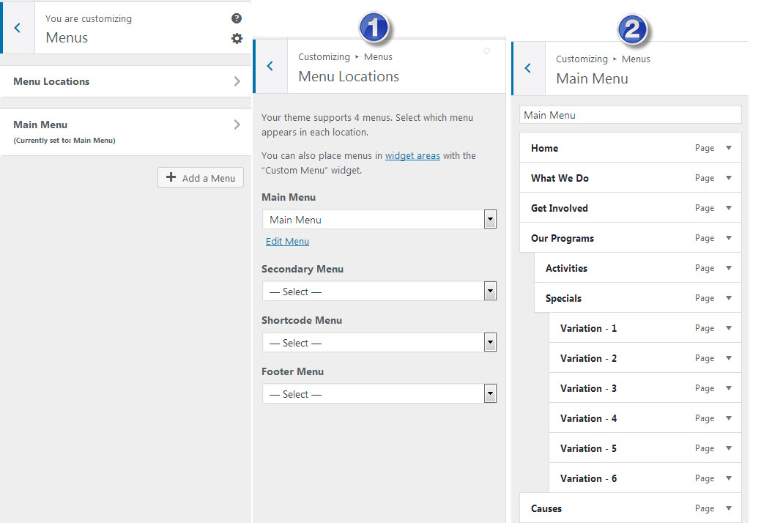
Task: Expand the Causes menu item
Action: tap(728, 508)
